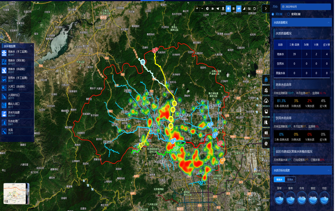Toggle the eye visibility icon in toolbar
This screenshot has width=335, height=211.
click(239, 9)
